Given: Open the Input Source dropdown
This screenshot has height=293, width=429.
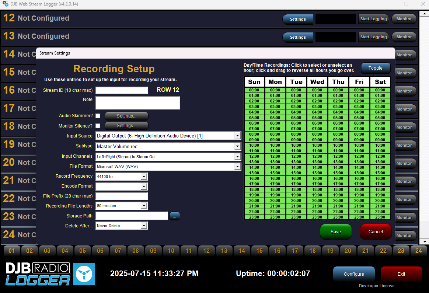Looking at the screenshot, I should coord(237,136).
